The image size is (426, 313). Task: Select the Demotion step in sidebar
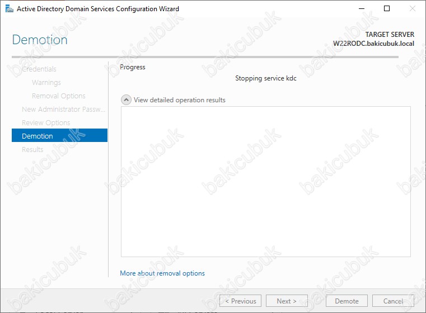coord(59,135)
